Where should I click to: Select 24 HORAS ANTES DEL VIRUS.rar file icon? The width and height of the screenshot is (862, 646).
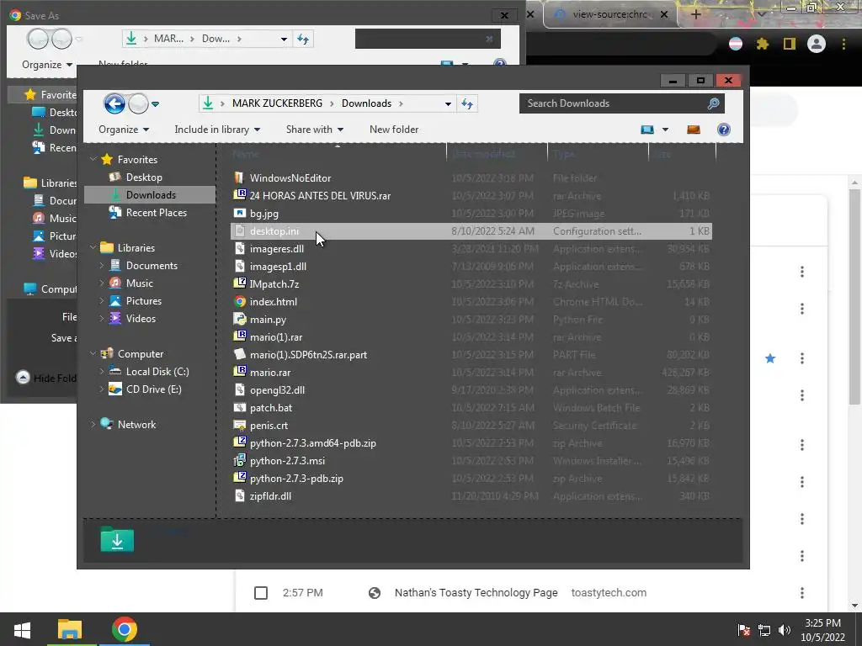click(239, 195)
